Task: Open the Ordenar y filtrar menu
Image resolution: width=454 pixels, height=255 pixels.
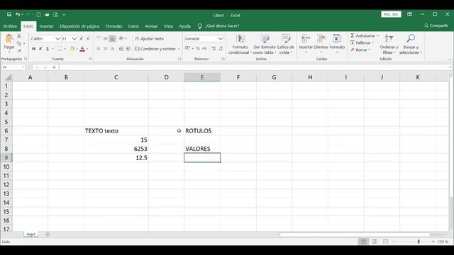Action: [389, 44]
